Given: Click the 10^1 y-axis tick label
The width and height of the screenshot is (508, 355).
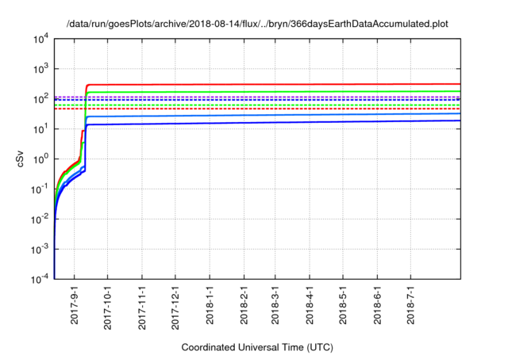Looking at the screenshot, I should pos(40,128).
